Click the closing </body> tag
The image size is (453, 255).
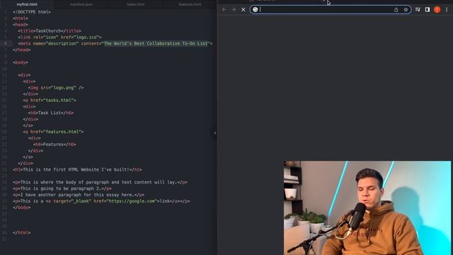(22, 208)
